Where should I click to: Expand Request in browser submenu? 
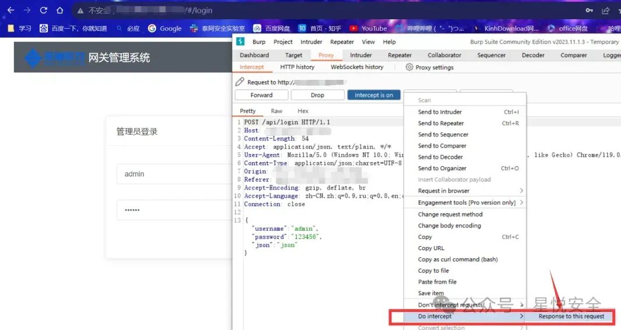(x=465, y=191)
